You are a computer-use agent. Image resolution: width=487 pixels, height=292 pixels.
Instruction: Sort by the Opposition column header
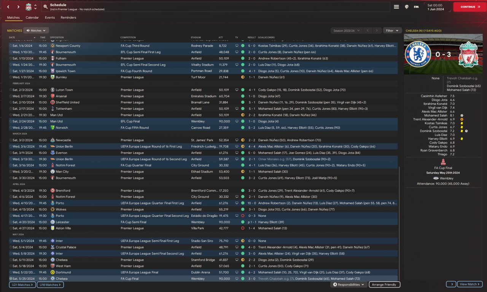(57, 38)
